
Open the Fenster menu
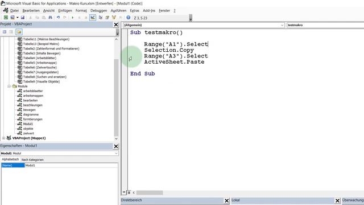coord(164,11)
